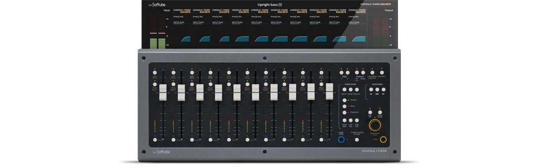This screenshot has width=539, height=168.
Task: Click the channel 10 fader cap
Action: pyautogui.click(x=329, y=92)
